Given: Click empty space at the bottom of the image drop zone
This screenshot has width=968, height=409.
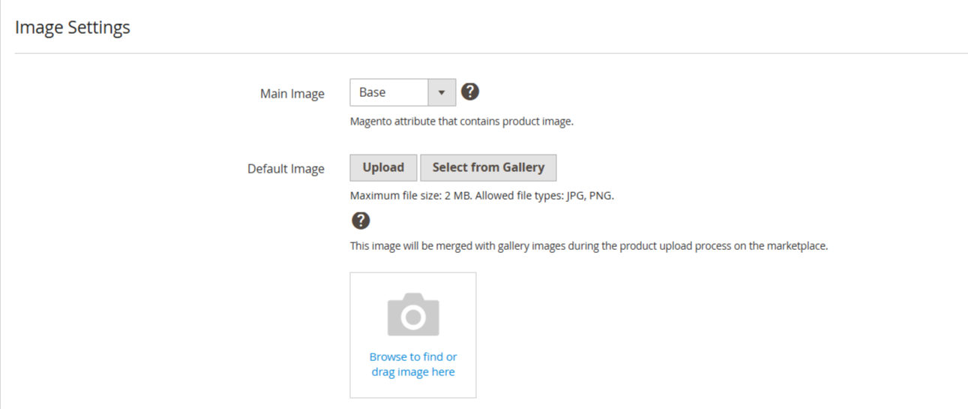Looking at the screenshot, I should coord(413,389).
